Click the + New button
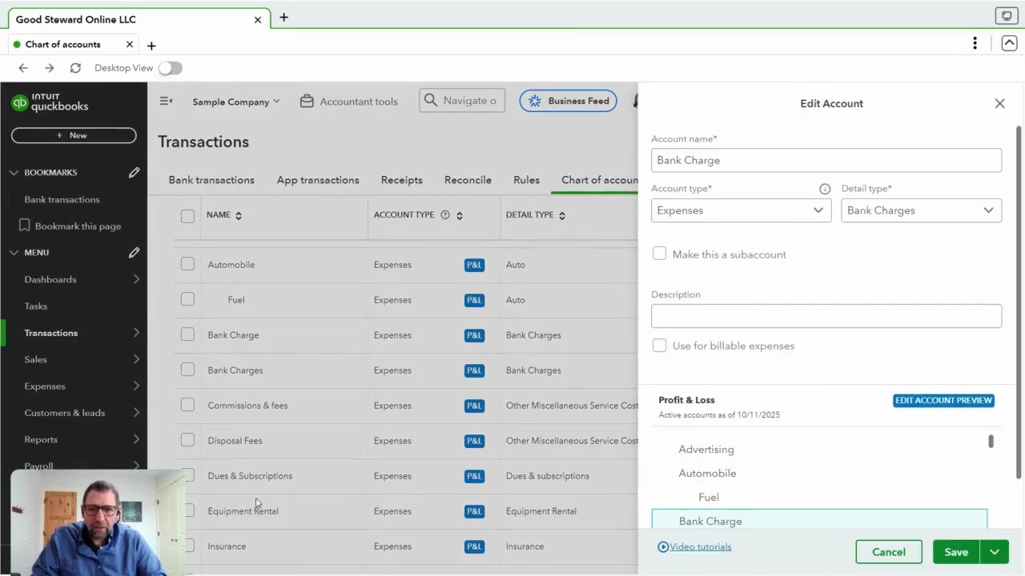The image size is (1025, 576). (74, 135)
